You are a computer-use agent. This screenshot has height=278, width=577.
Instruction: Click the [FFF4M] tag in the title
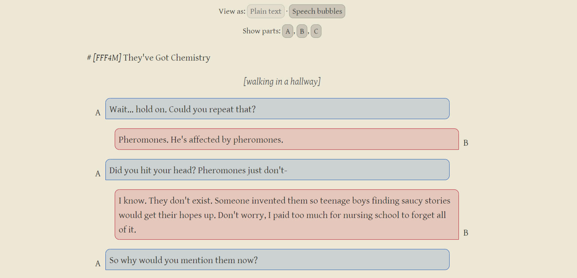[107, 58]
